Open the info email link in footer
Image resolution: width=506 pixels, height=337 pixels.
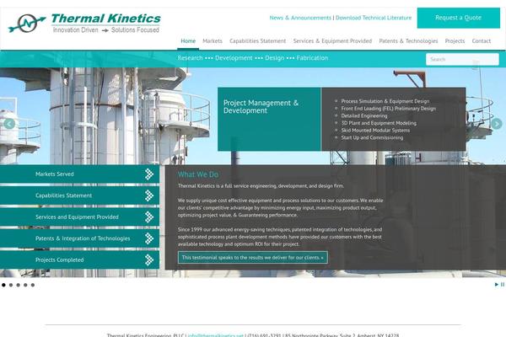coord(215,335)
